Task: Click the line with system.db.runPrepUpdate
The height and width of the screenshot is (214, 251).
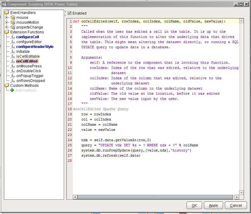Action: point(136,150)
